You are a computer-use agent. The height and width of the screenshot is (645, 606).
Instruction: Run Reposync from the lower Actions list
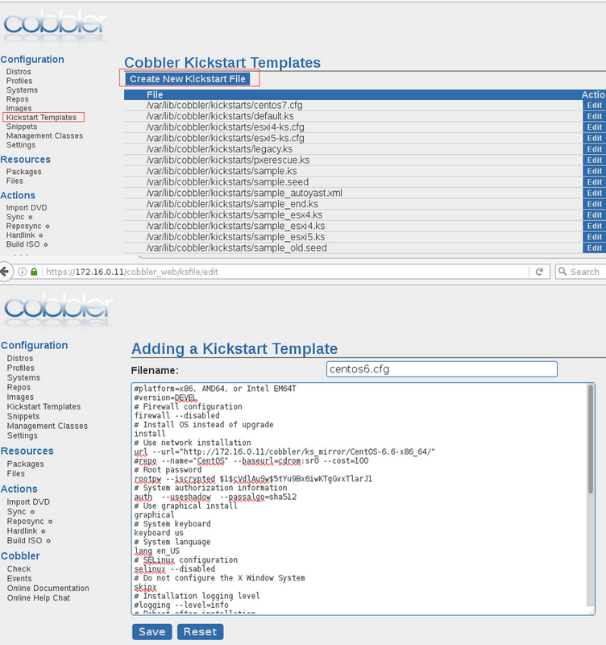coord(25,521)
